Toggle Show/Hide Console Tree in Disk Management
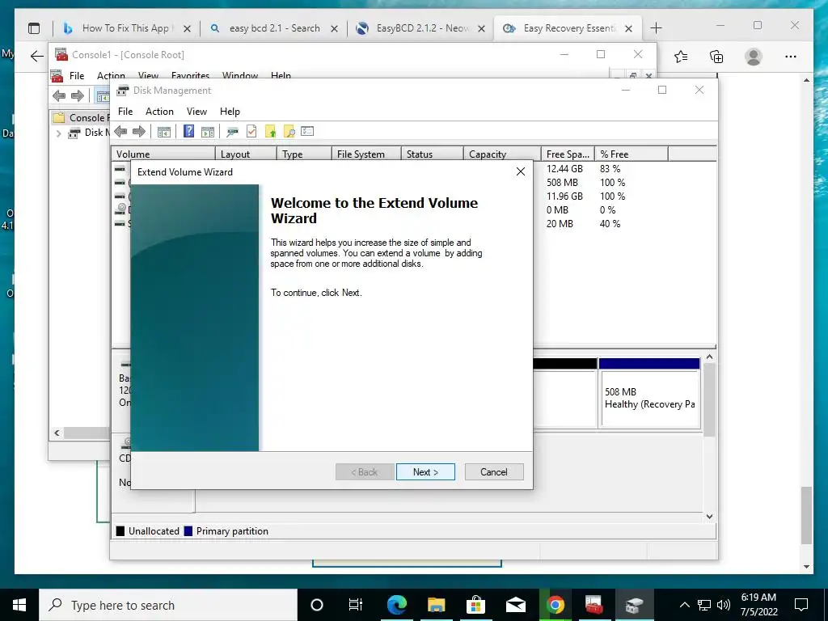828x621 pixels. (163, 132)
